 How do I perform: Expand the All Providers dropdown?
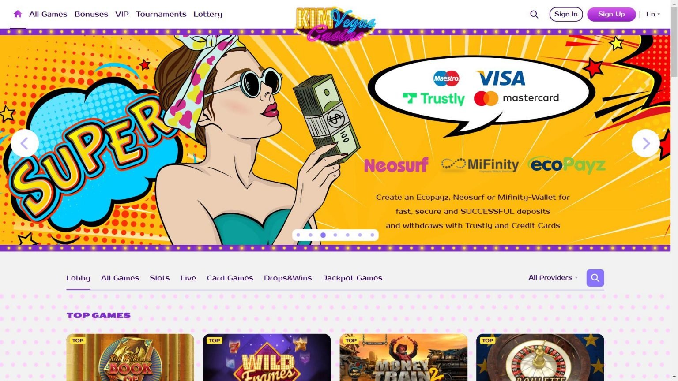coord(553,277)
